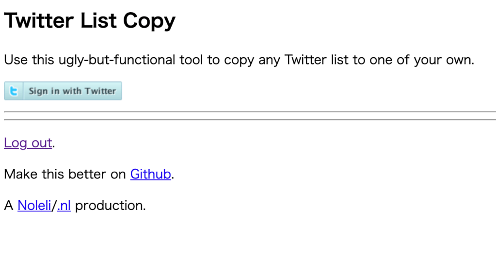496x257 pixels.
Task: Open the .nl link
Action: tap(64, 206)
